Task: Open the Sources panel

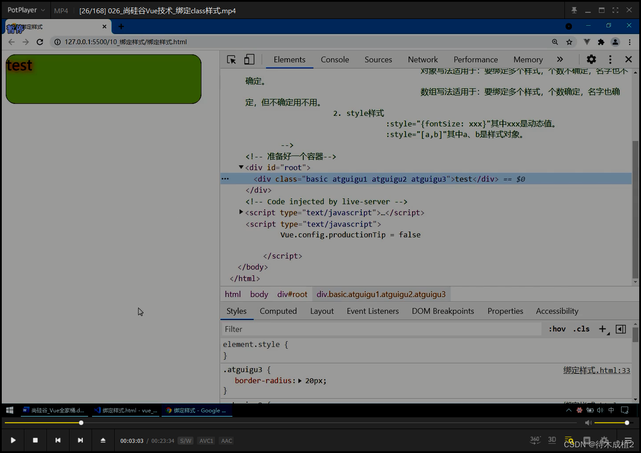Action: click(378, 60)
